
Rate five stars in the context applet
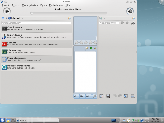pyautogui.click(x=95, y=43)
